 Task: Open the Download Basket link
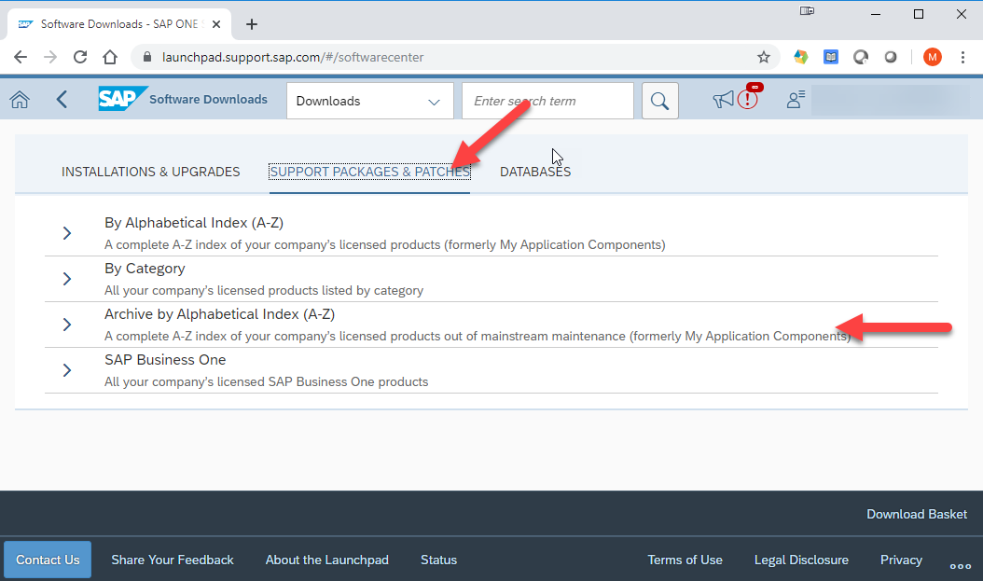click(917, 514)
